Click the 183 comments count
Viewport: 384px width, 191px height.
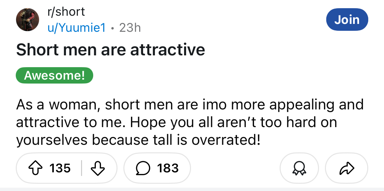pos(168,168)
